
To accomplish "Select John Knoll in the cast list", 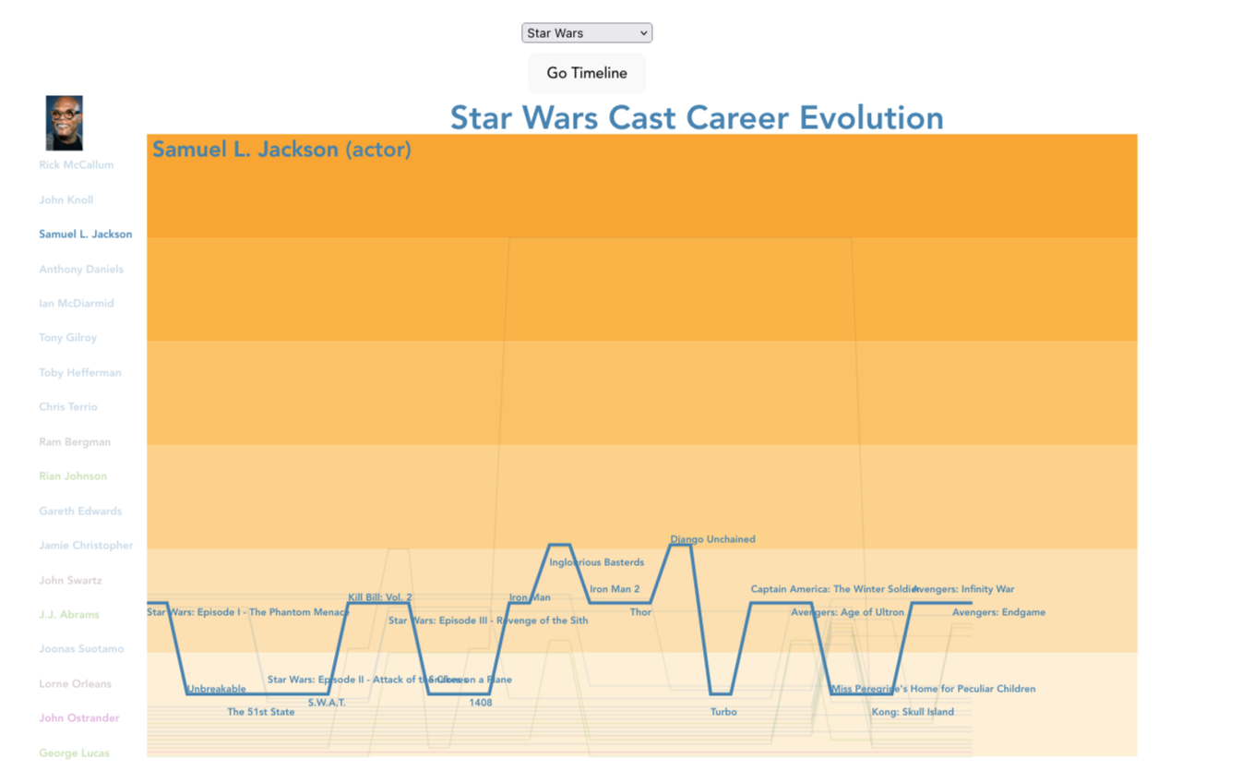I will click(x=66, y=199).
